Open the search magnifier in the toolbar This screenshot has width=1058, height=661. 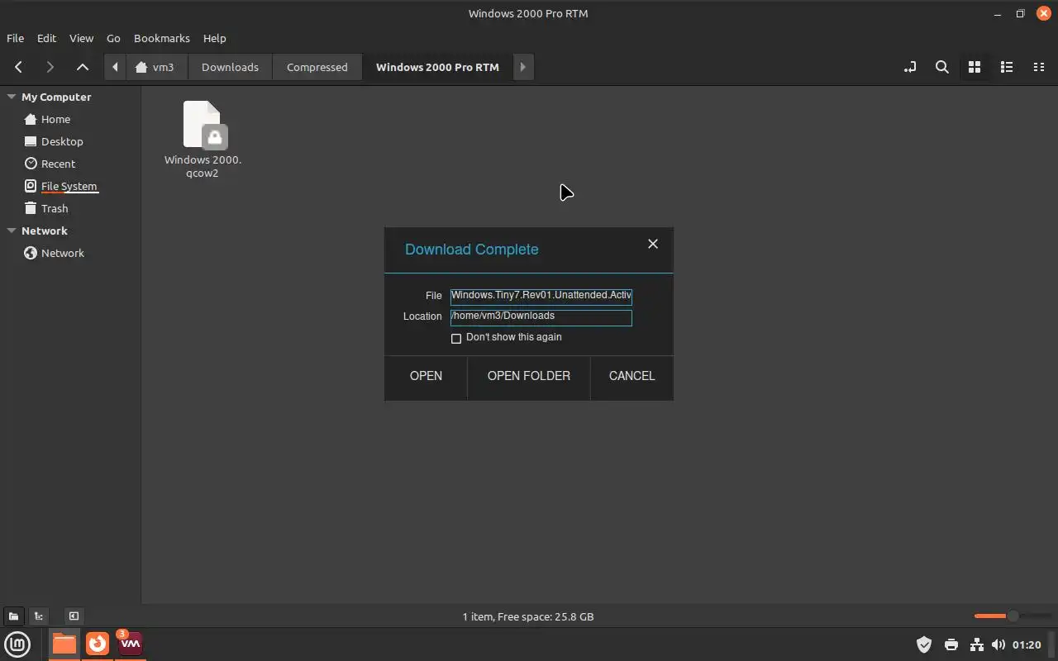pyautogui.click(x=941, y=67)
